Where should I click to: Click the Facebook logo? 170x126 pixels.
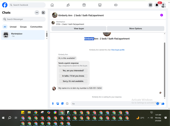click(x=5, y=5)
